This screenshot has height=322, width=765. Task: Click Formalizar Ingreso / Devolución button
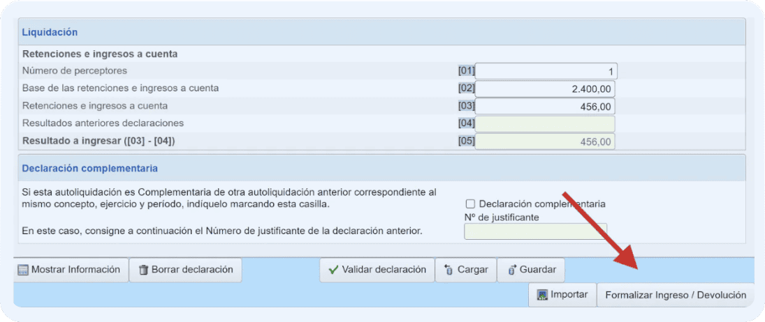click(676, 295)
